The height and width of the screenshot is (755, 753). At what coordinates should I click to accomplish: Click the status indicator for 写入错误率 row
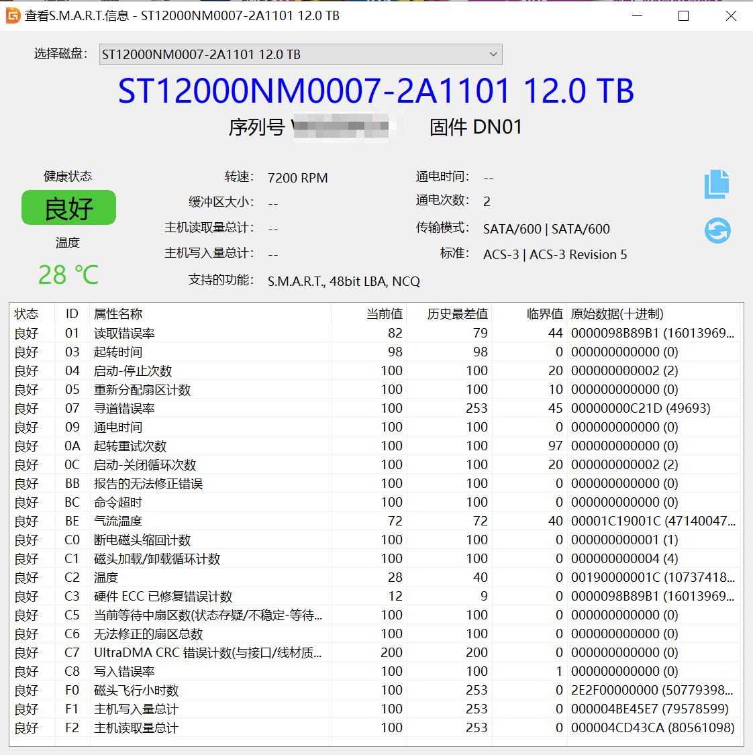tap(26, 671)
